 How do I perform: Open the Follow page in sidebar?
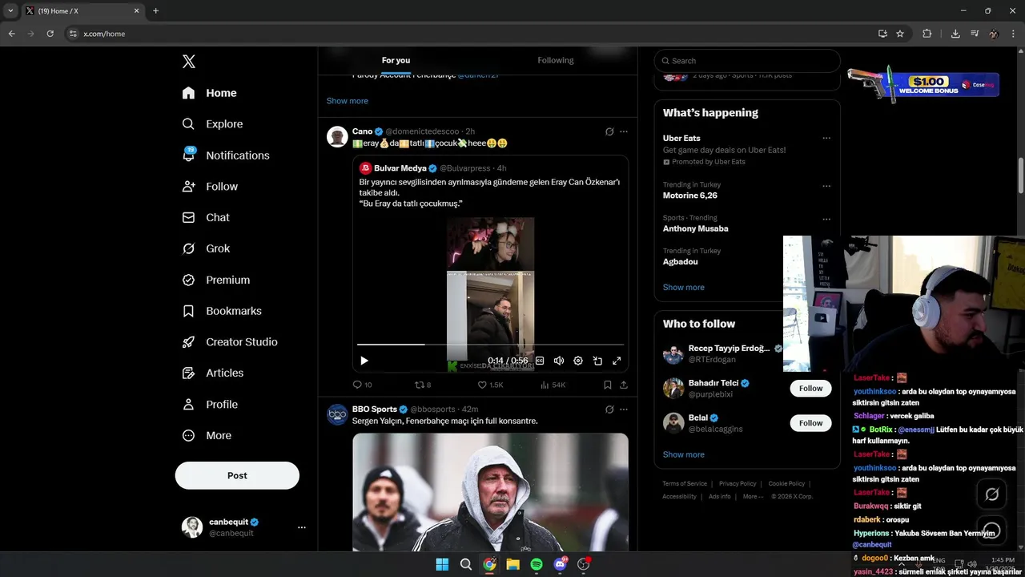coord(210,187)
